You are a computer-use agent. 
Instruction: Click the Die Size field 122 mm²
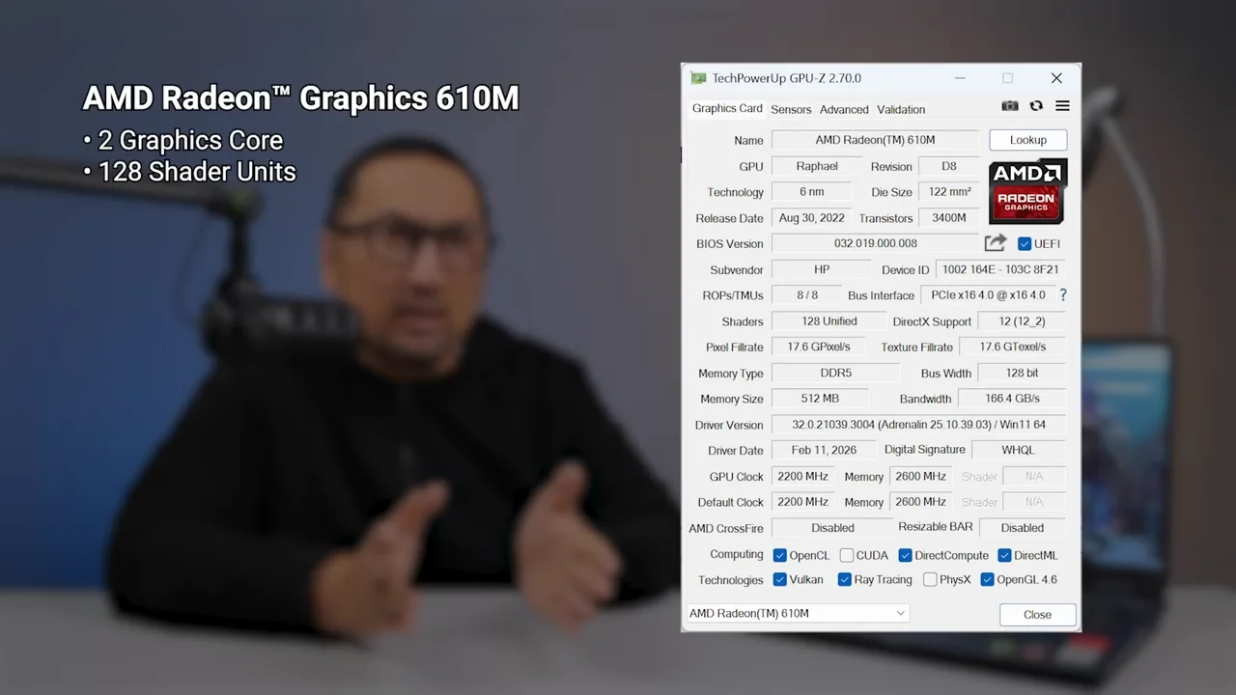click(x=949, y=192)
